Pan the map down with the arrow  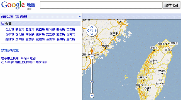(x=92, y=34)
